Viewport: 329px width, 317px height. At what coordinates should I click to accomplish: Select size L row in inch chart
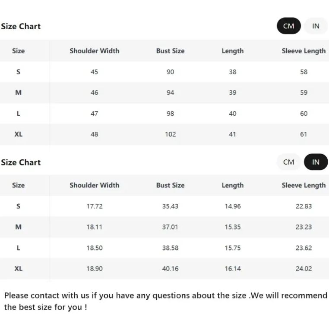coord(164,248)
